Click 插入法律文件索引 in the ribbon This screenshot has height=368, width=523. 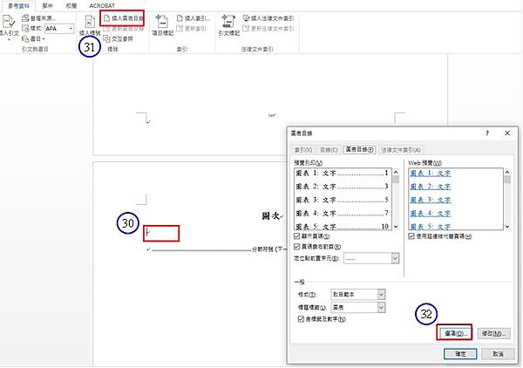click(x=268, y=18)
